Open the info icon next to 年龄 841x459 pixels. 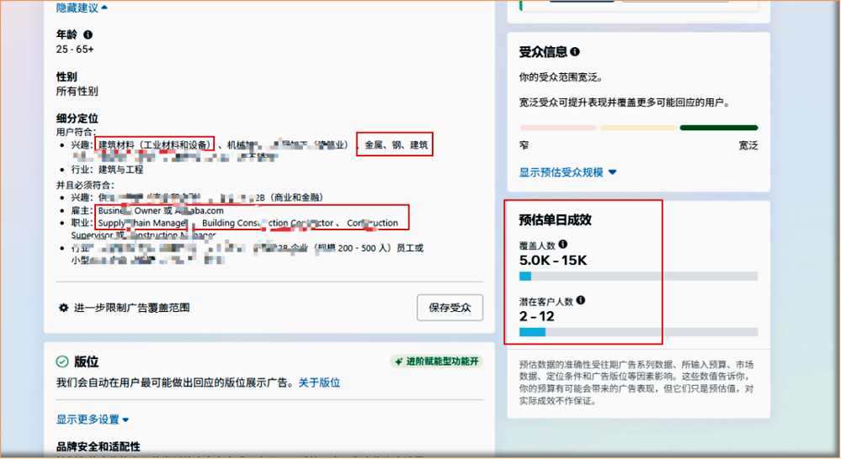tap(88, 34)
